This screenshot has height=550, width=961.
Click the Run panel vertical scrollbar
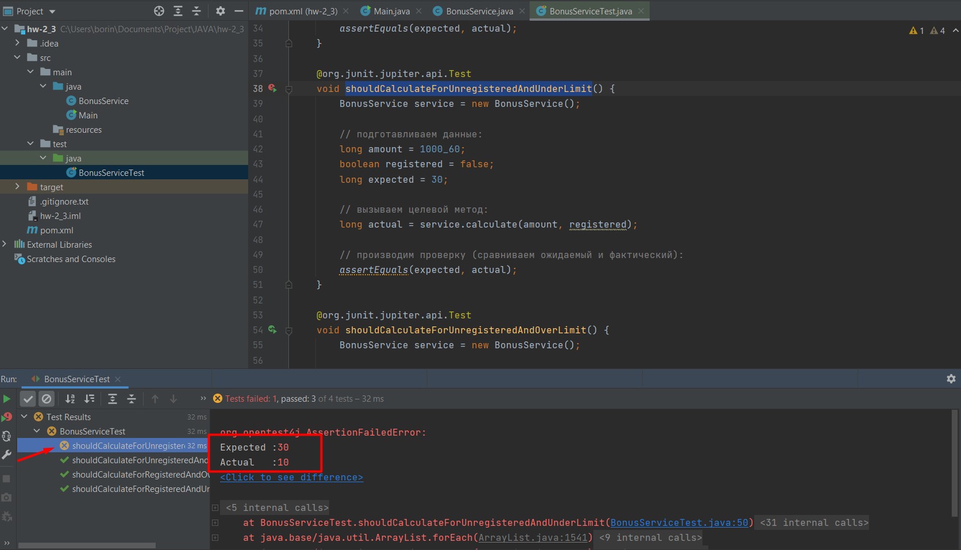955,463
